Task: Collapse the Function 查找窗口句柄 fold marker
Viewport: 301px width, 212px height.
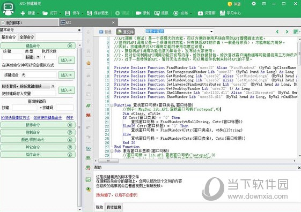Action: 112,105
